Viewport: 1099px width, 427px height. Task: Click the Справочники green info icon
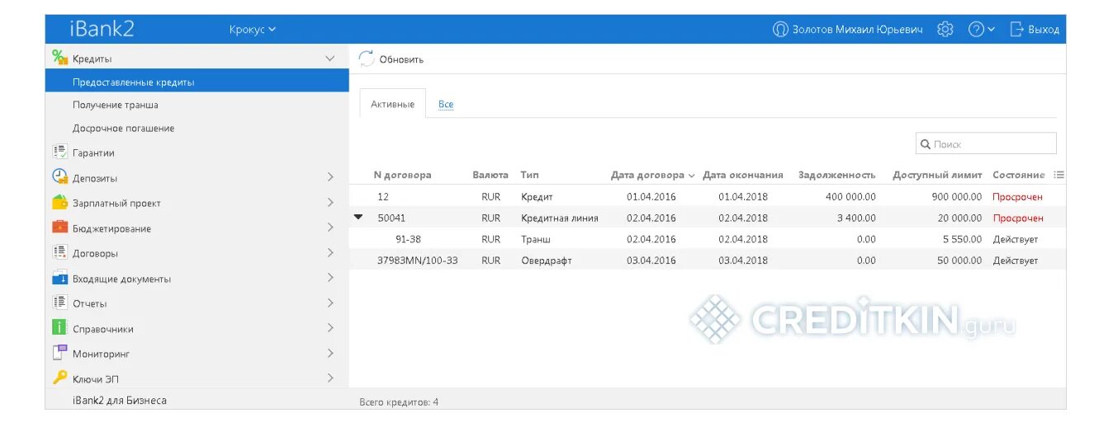[59, 328]
